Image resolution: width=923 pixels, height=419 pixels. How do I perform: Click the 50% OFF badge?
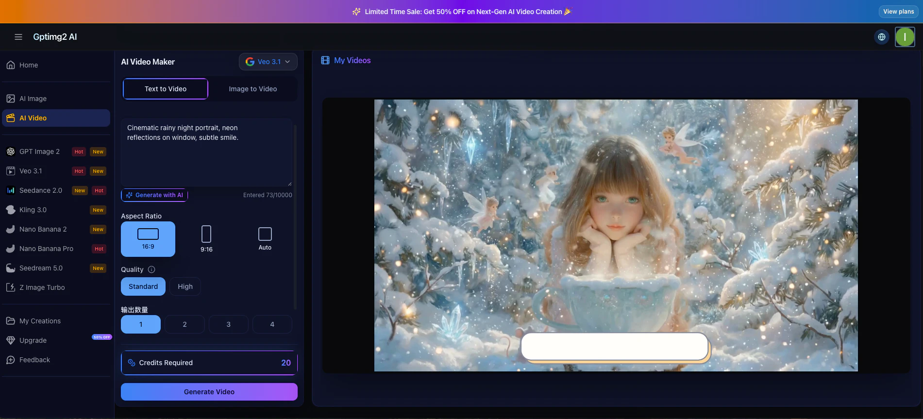[102, 337]
